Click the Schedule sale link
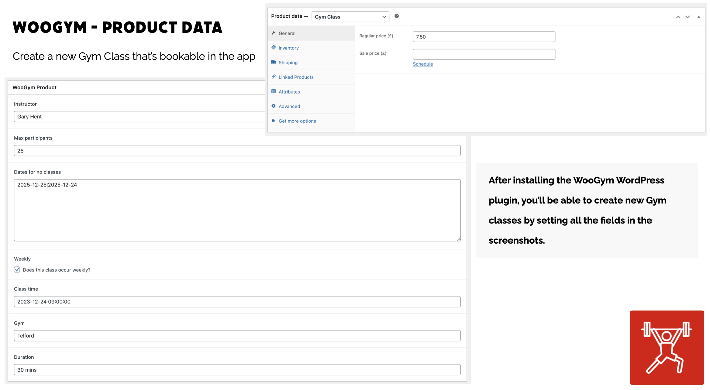 422,64
